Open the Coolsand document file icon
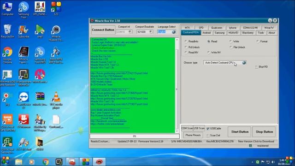Screen dimensions: 295x166 tap(56, 121)
